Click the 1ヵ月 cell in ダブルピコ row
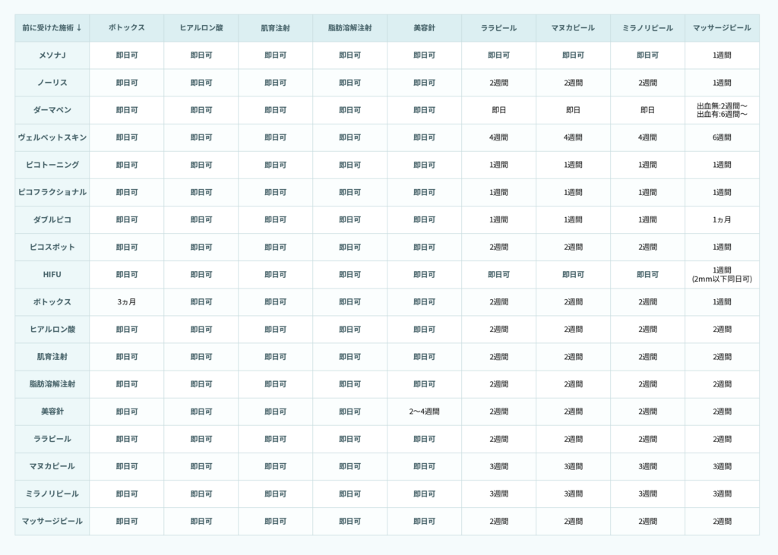Image resolution: width=778 pixels, height=555 pixels. [722, 219]
